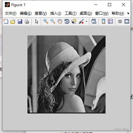This screenshot has width=133, height=133.
Task: Click the New Figure icon
Action: (6, 21)
